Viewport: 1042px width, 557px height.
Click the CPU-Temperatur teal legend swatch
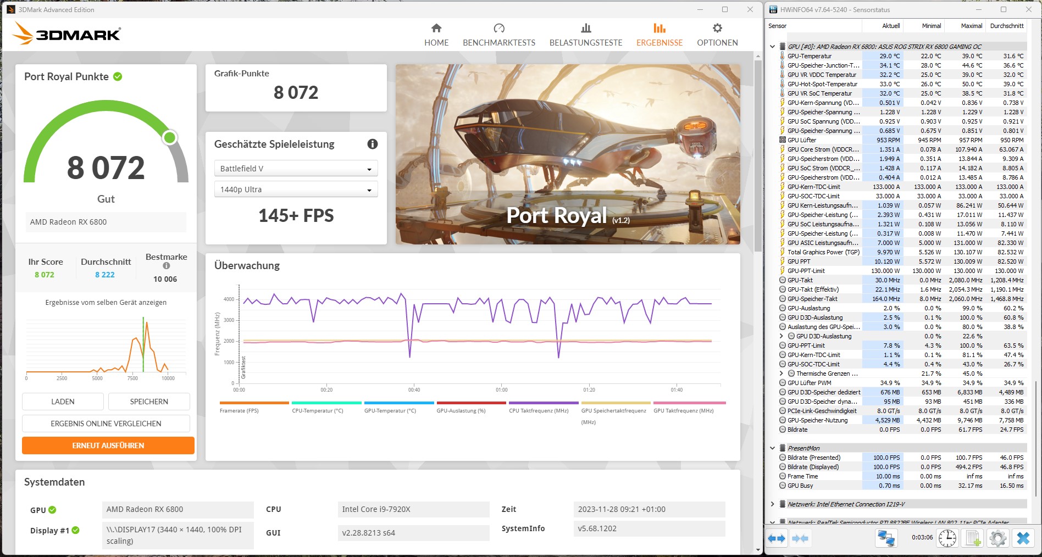(326, 403)
